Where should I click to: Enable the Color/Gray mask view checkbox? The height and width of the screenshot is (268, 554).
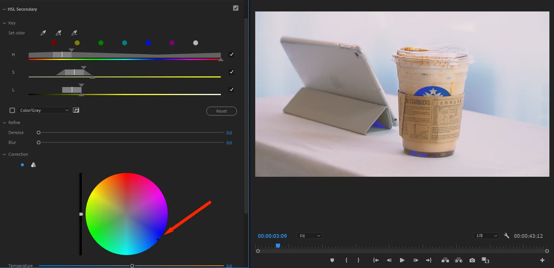12,110
